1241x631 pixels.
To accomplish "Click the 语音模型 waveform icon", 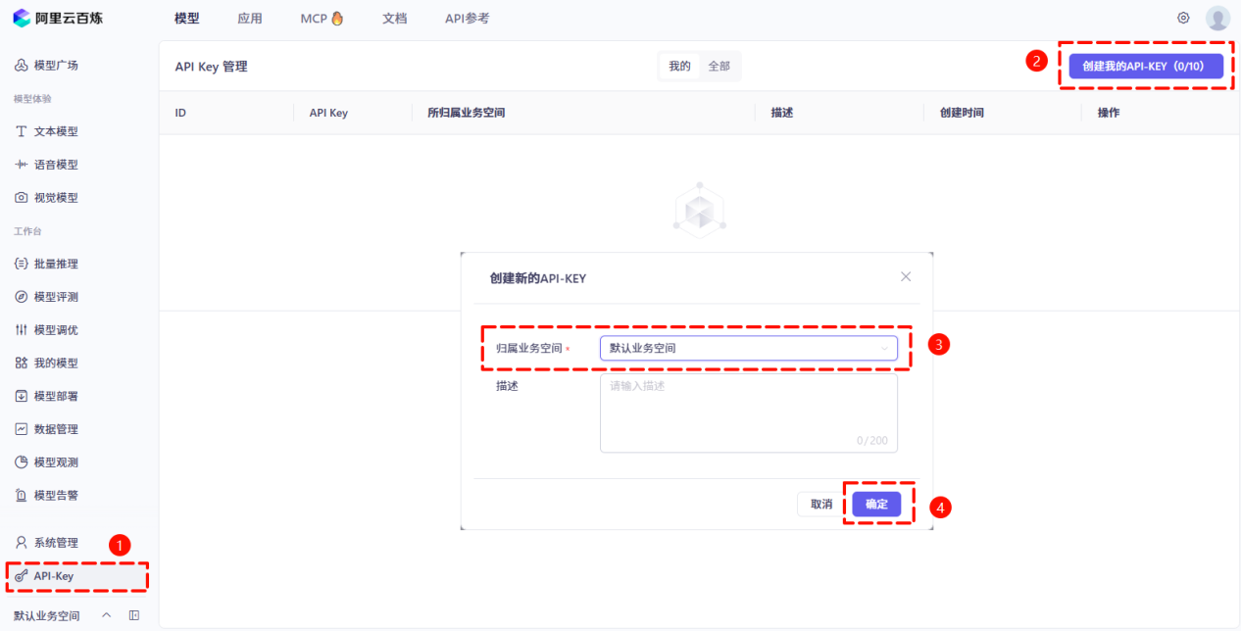I will (21, 165).
